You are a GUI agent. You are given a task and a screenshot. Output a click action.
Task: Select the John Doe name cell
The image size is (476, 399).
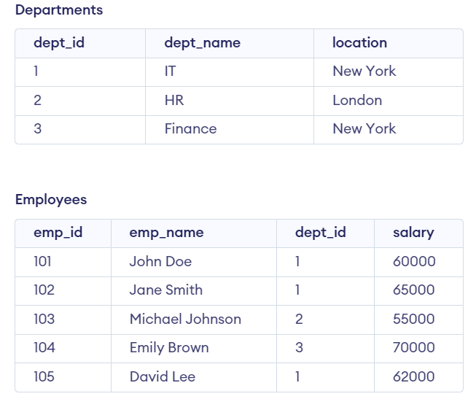click(x=160, y=262)
